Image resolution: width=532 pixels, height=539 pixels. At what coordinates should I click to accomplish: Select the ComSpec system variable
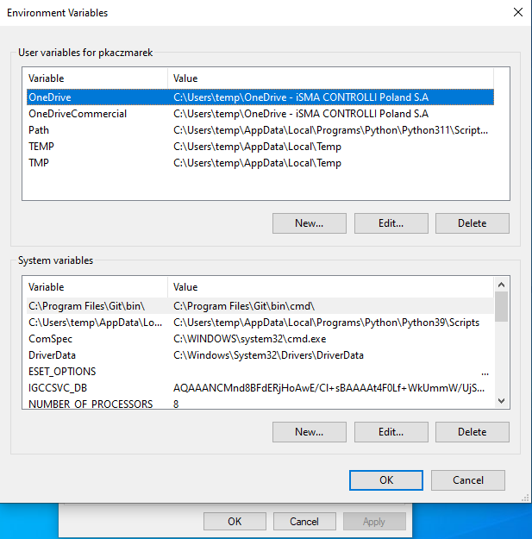click(x=50, y=339)
